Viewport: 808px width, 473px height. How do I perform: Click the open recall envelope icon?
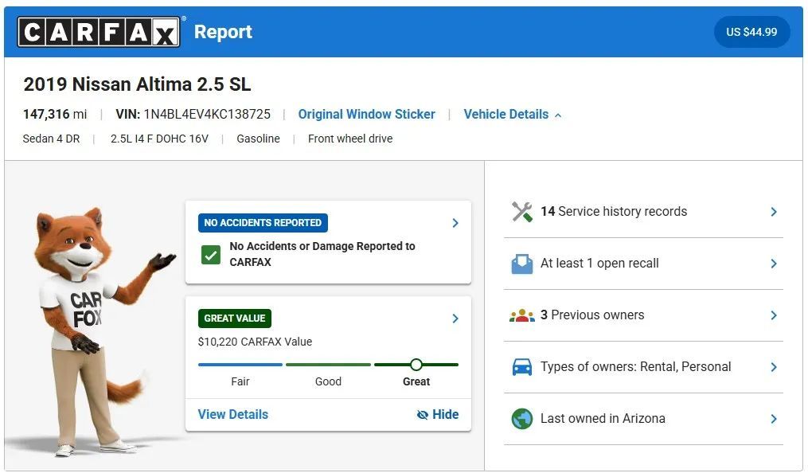(522, 264)
